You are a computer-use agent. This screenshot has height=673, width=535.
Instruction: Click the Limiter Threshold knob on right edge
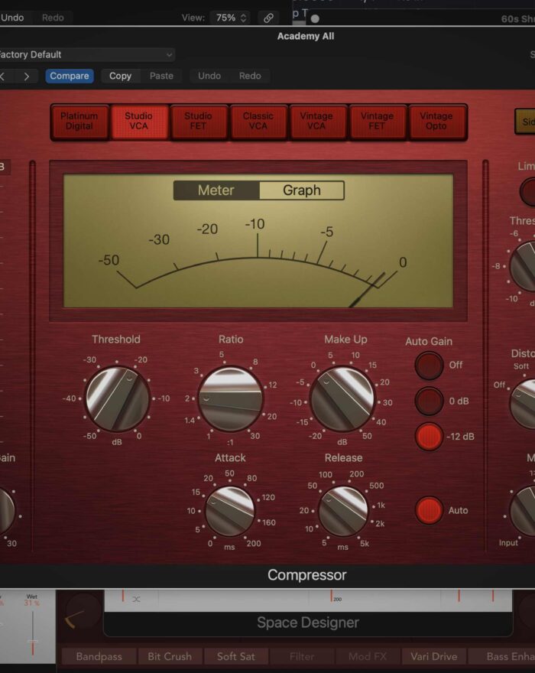(x=523, y=266)
